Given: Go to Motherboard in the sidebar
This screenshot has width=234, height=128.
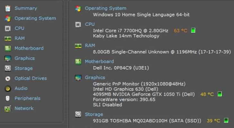Looking at the screenshot, I should 29,48.
